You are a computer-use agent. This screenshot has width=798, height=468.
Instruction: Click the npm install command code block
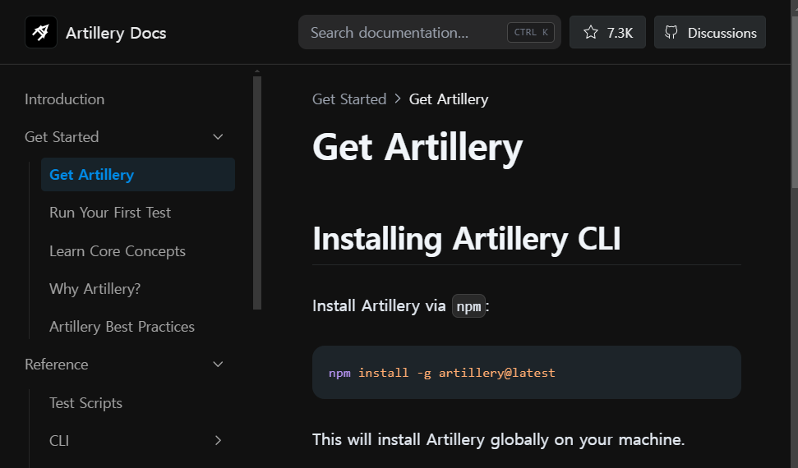pos(526,373)
